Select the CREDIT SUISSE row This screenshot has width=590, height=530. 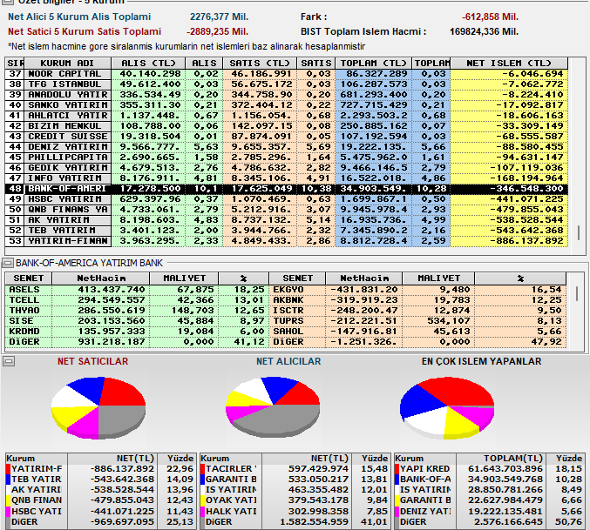tap(287, 137)
